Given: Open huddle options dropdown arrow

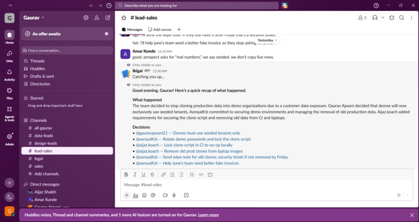Looking at the screenshot, I should pos(383,18).
